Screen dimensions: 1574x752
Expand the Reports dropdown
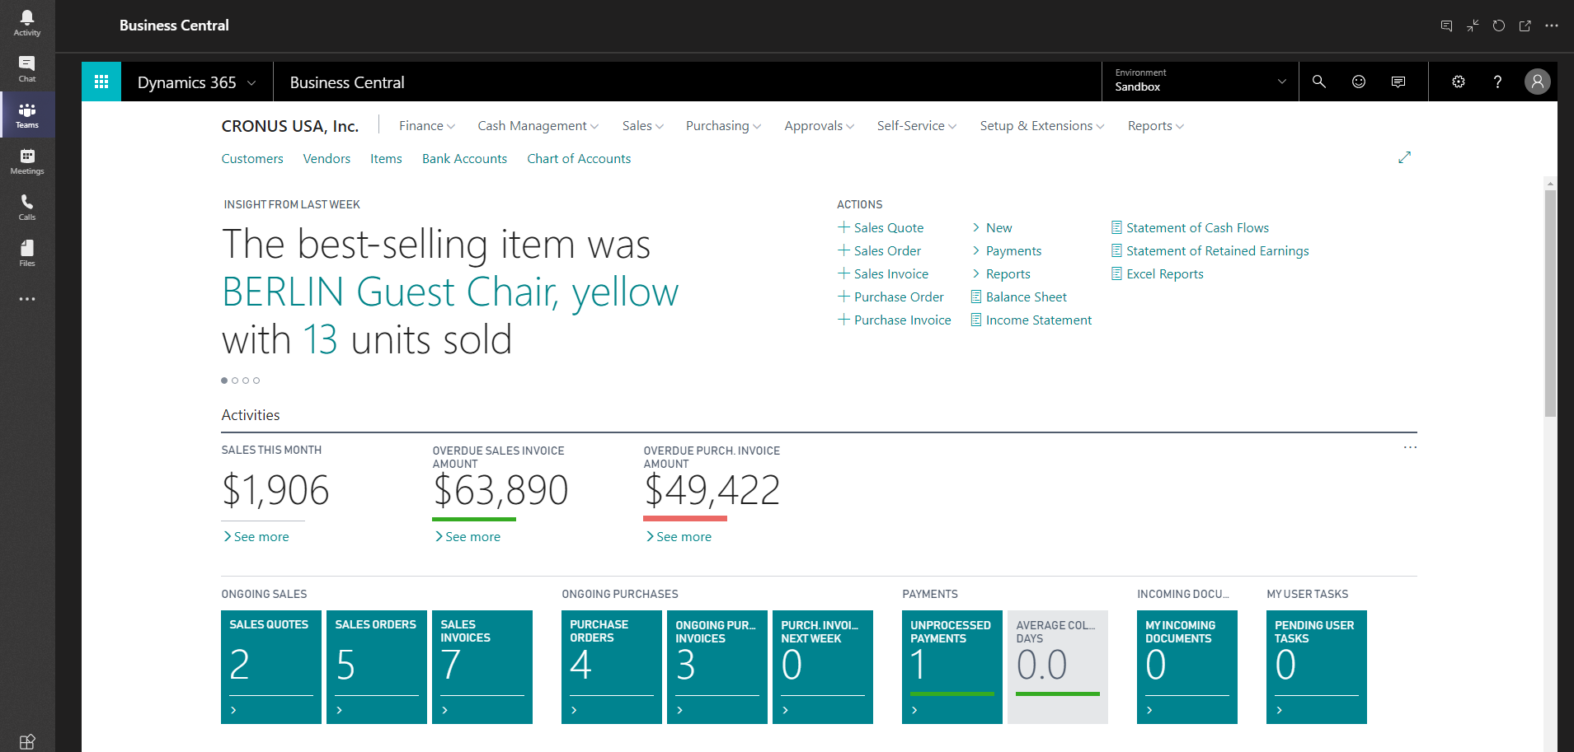coord(1153,125)
